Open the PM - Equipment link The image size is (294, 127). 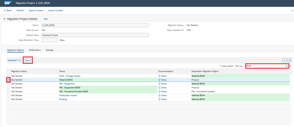[x=67, y=84]
